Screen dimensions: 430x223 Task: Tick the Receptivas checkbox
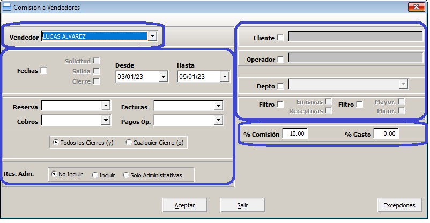[328, 111]
